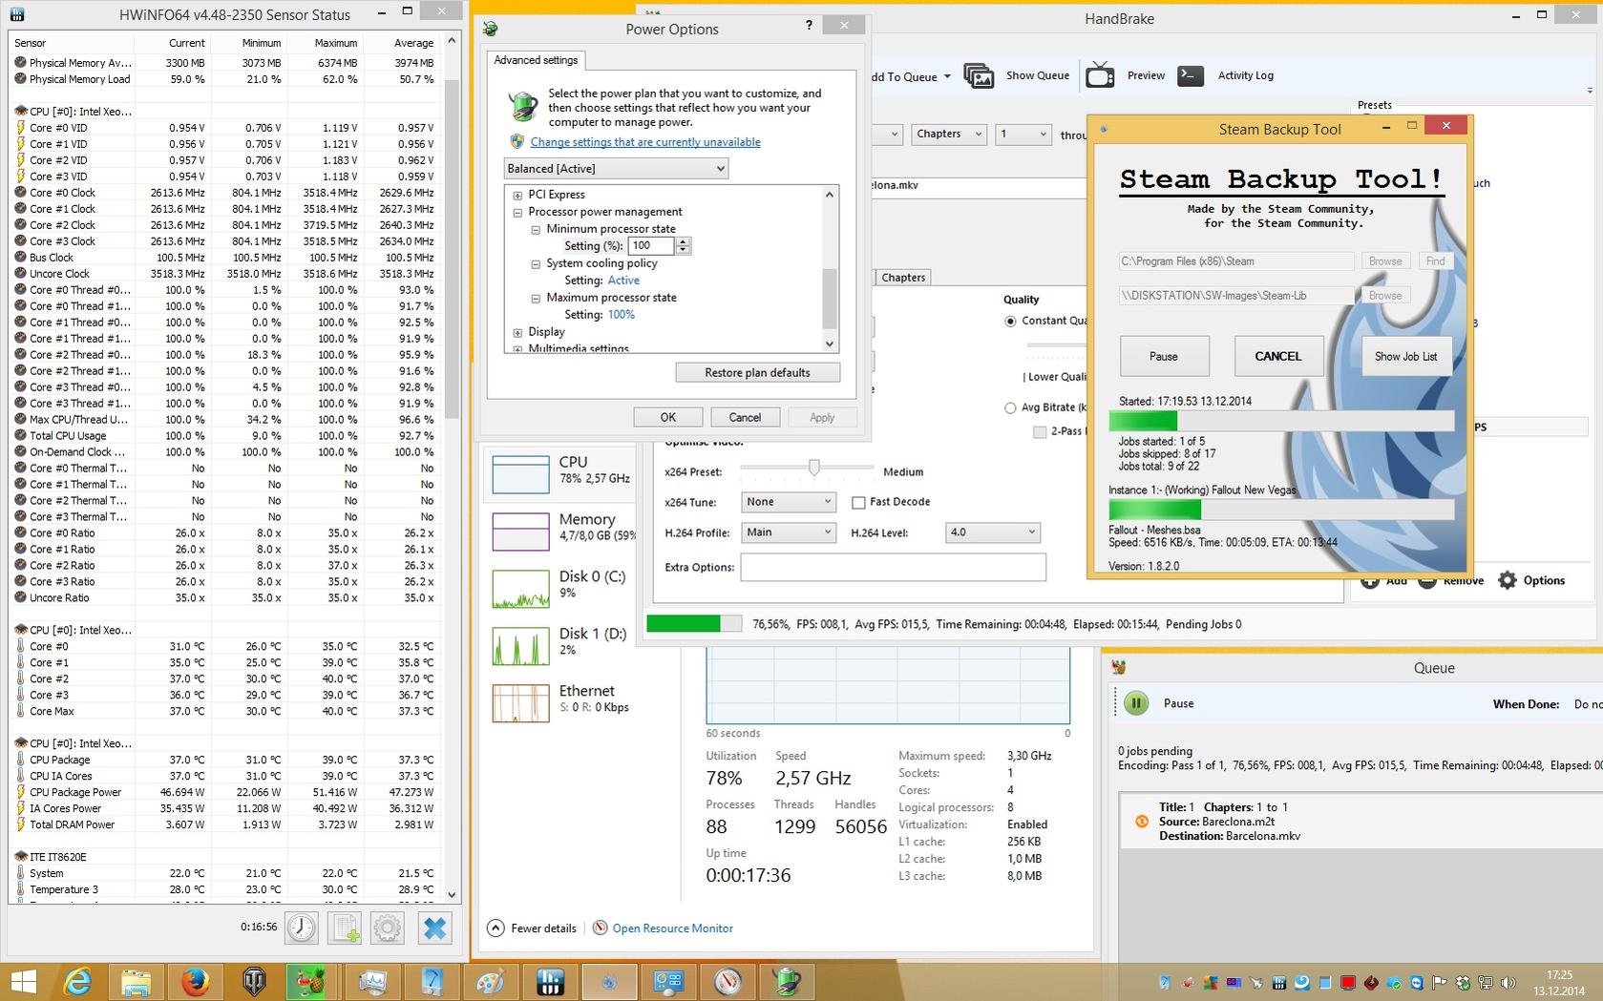
Task: Launch Internet Explorer from taskbar
Action: 76,981
